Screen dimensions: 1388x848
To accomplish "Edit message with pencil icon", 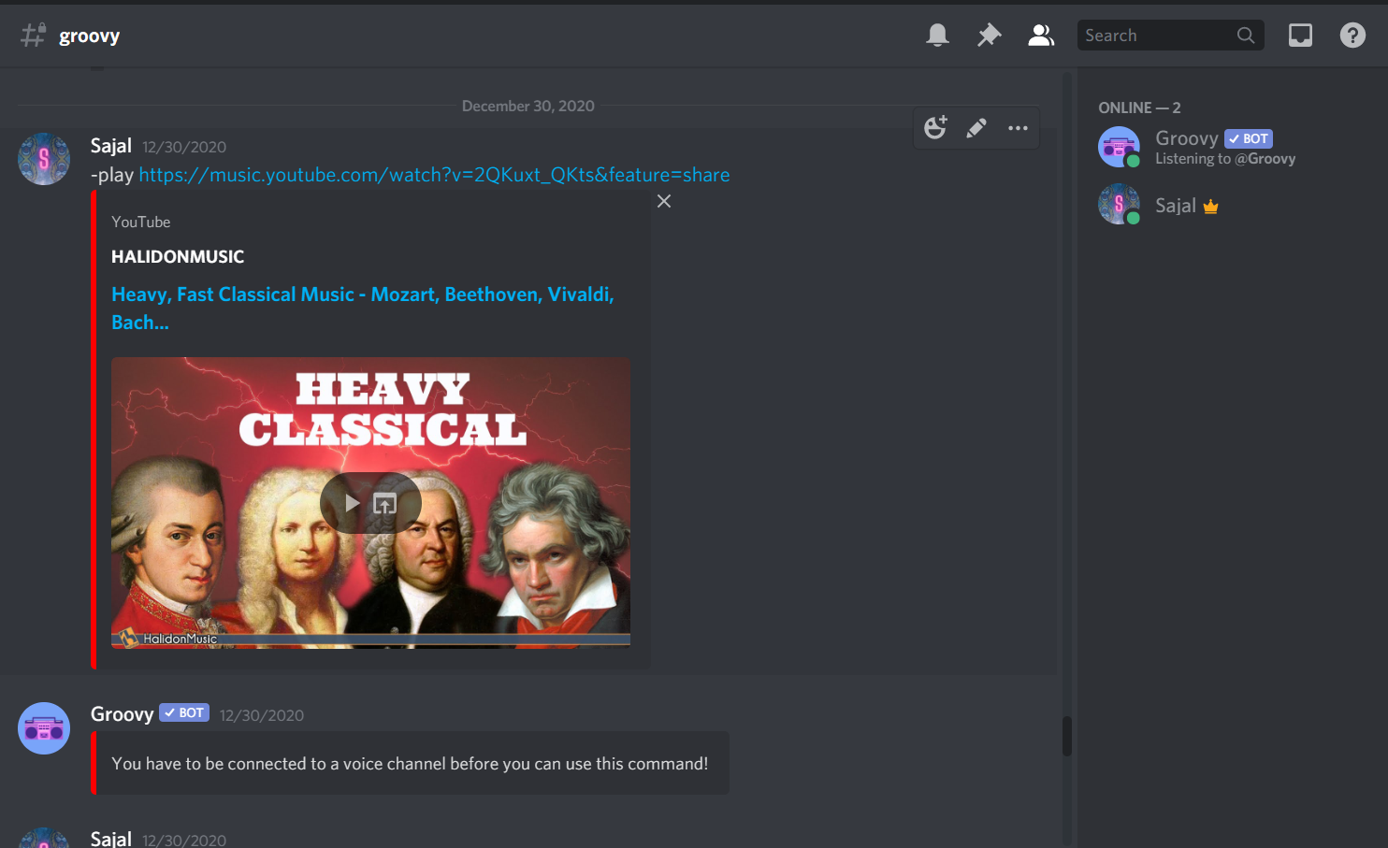I will (x=976, y=128).
